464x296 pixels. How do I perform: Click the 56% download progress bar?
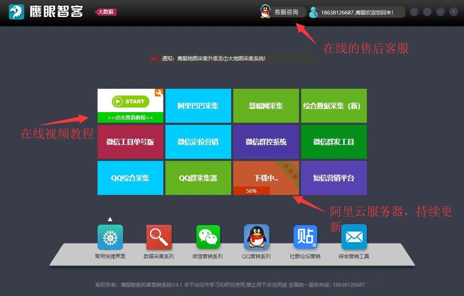(252, 191)
